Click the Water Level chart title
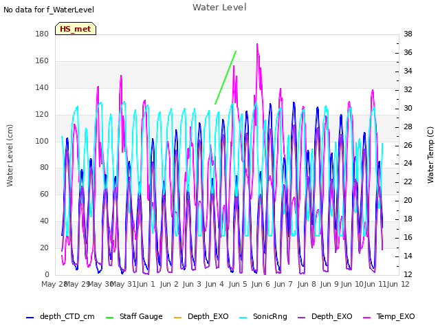This screenshot has width=440, height=330. click(x=219, y=7)
